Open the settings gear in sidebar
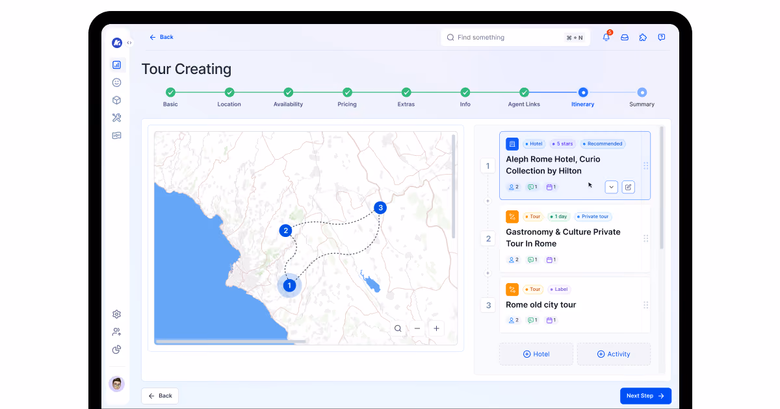The image size is (780, 409). (x=117, y=314)
